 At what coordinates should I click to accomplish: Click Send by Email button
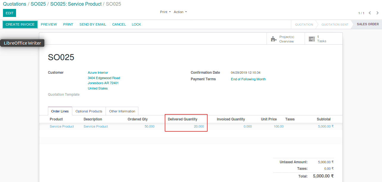click(x=93, y=24)
